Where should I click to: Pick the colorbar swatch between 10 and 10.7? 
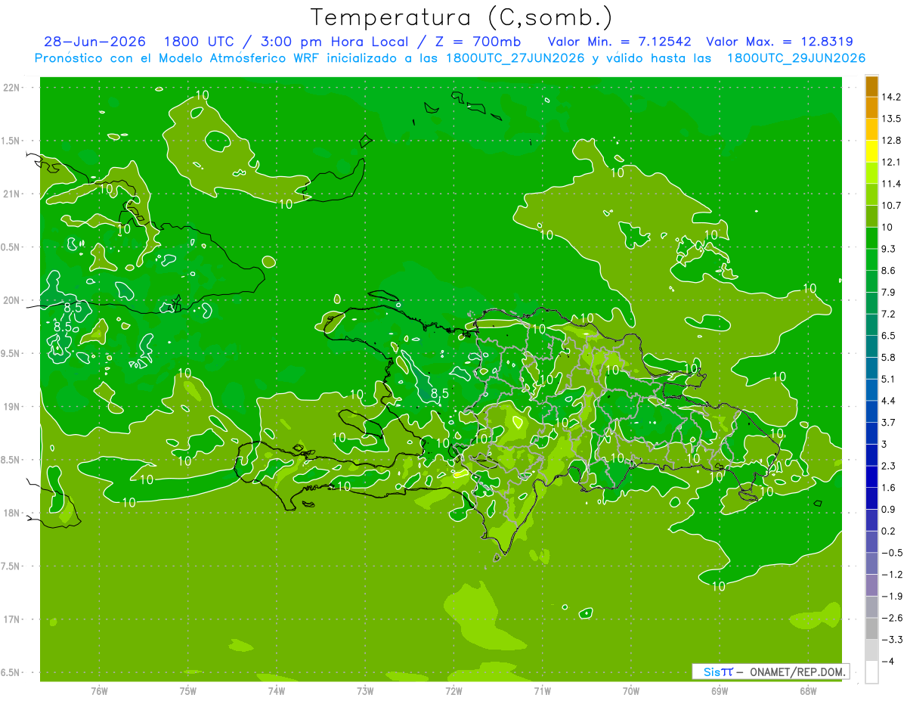(871, 216)
